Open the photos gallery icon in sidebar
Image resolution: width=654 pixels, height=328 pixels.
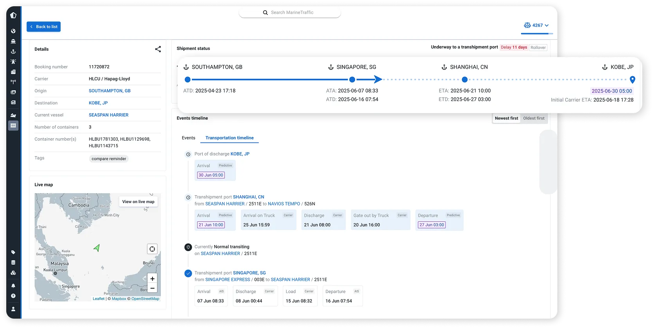[x=13, y=92]
